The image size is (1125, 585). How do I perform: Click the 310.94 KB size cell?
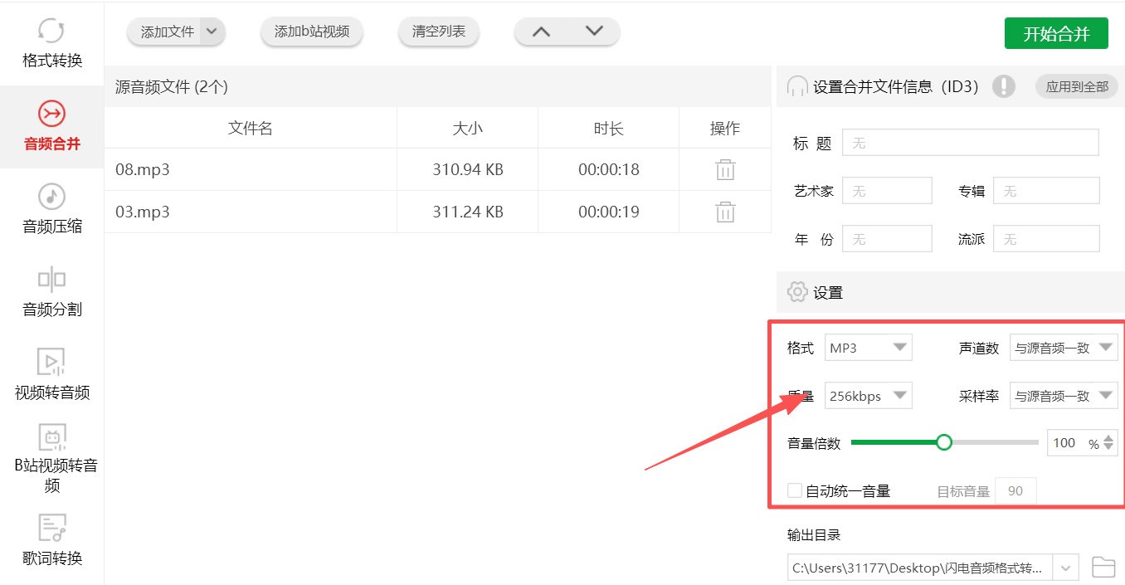coord(467,170)
